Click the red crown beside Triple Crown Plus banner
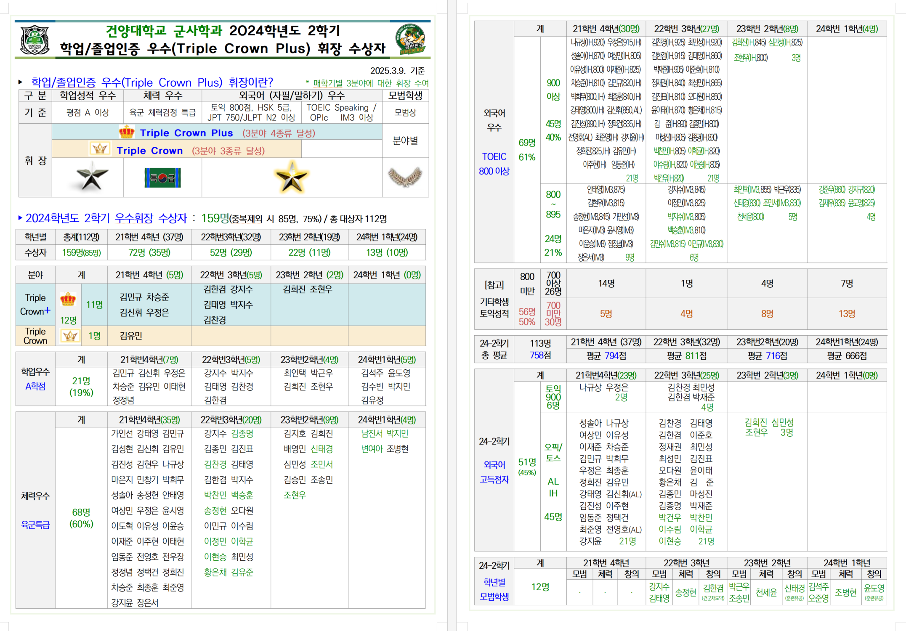The height and width of the screenshot is (631, 906). tap(126, 132)
